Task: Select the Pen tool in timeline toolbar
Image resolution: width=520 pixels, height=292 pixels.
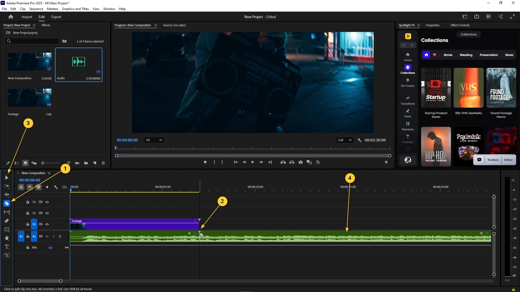Action: 7,221
